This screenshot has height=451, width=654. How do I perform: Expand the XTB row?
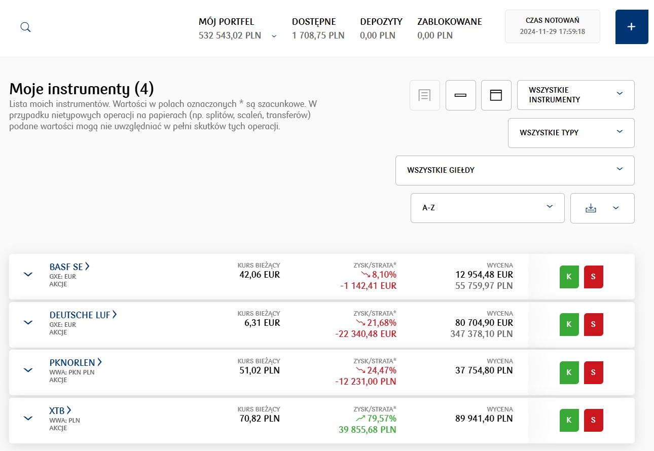click(x=28, y=418)
